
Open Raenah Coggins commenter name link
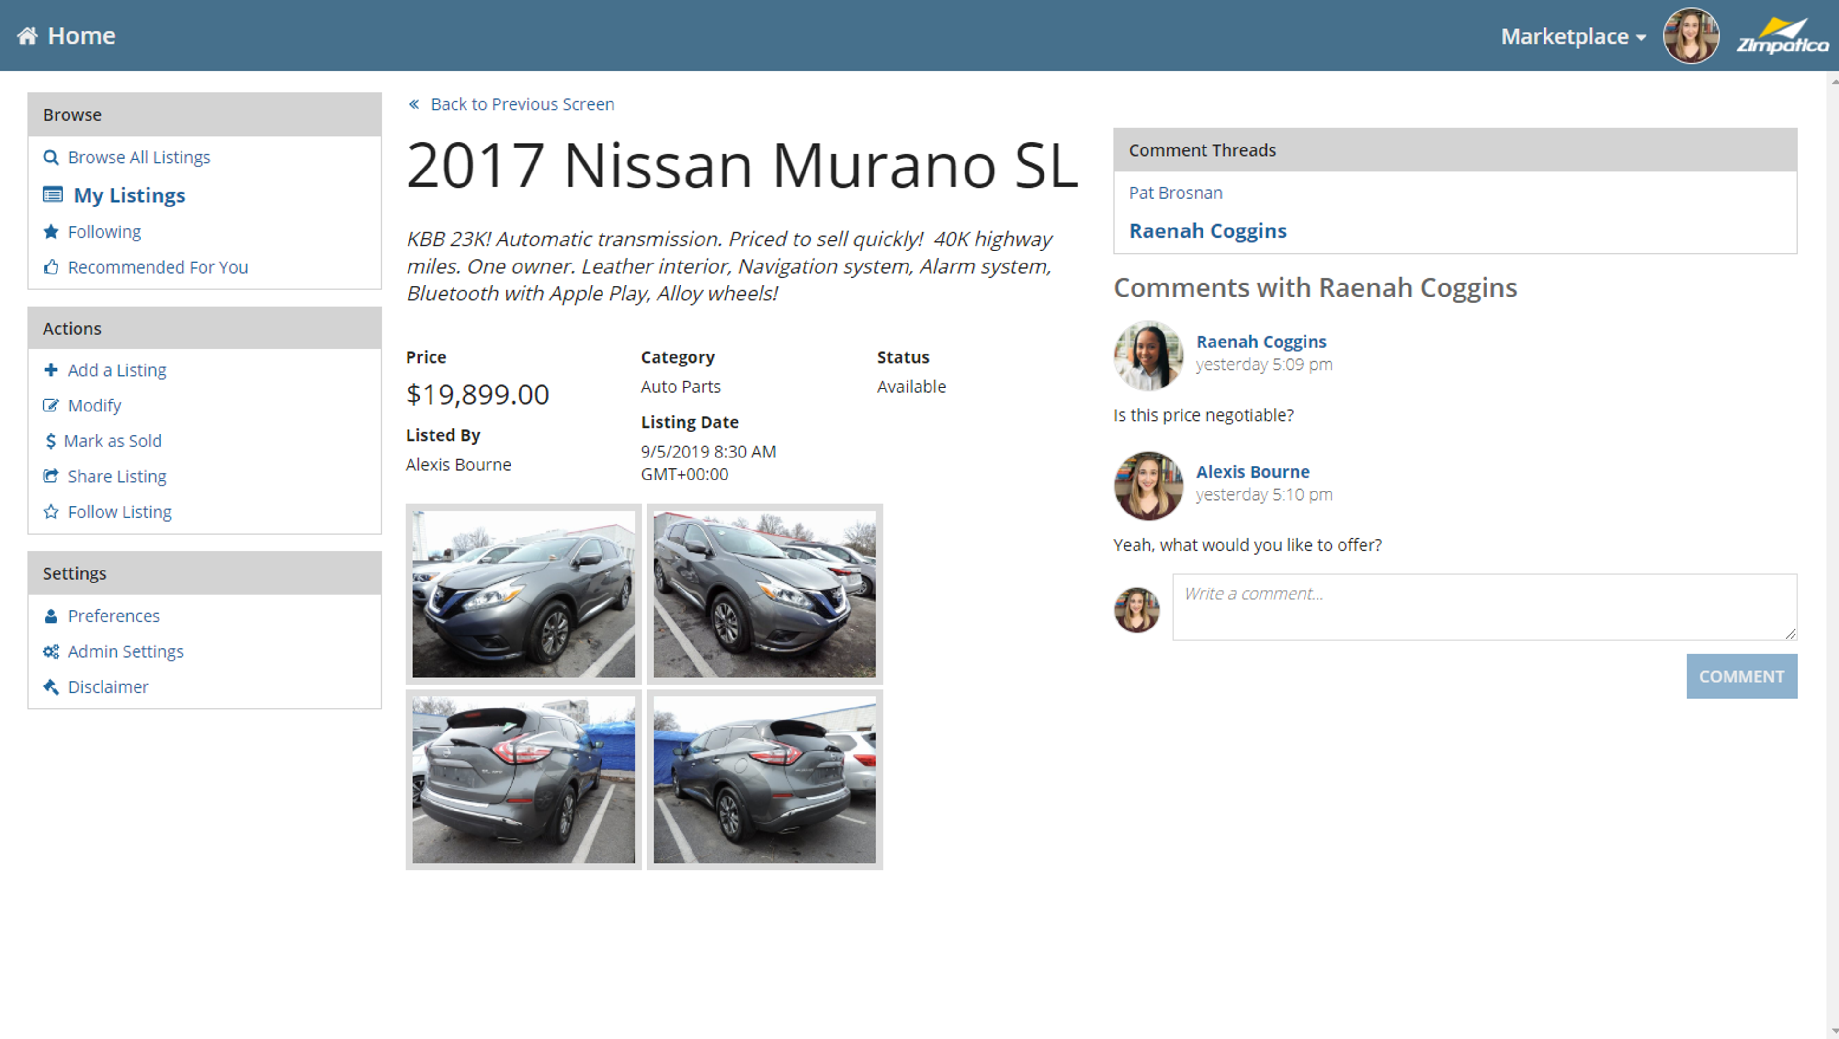(x=1261, y=342)
